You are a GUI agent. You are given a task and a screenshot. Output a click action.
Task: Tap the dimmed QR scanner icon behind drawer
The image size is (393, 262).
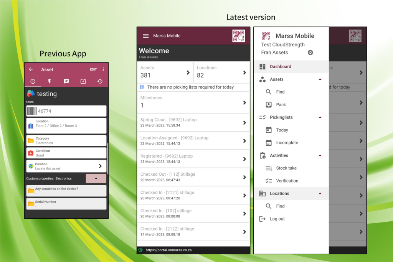click(x=355, y=36)
